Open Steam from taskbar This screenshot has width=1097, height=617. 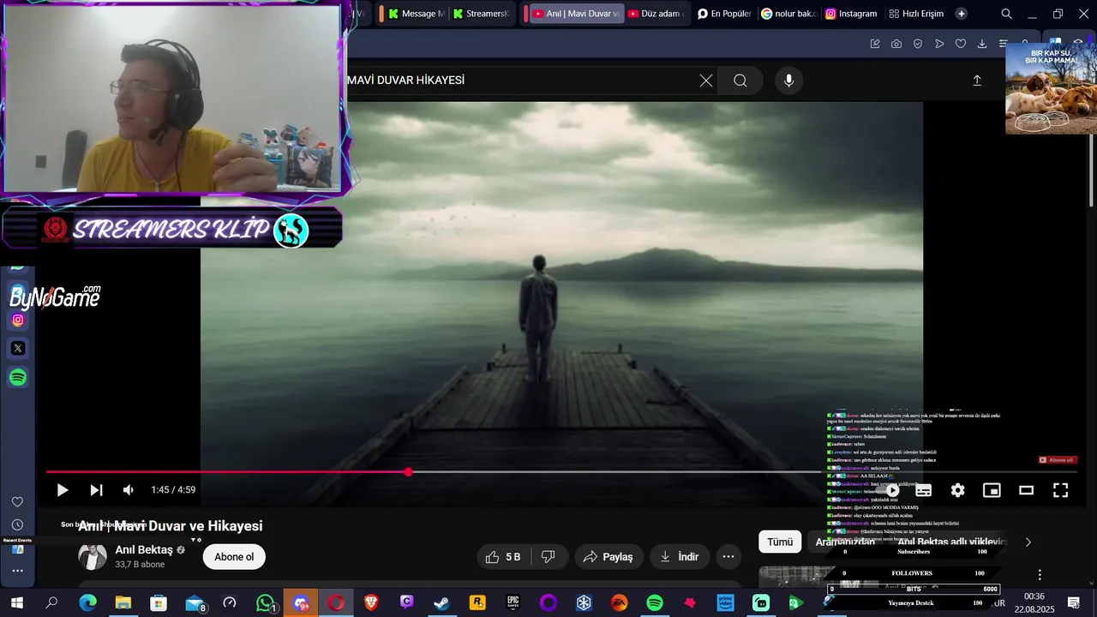click(x=442, y=603)
